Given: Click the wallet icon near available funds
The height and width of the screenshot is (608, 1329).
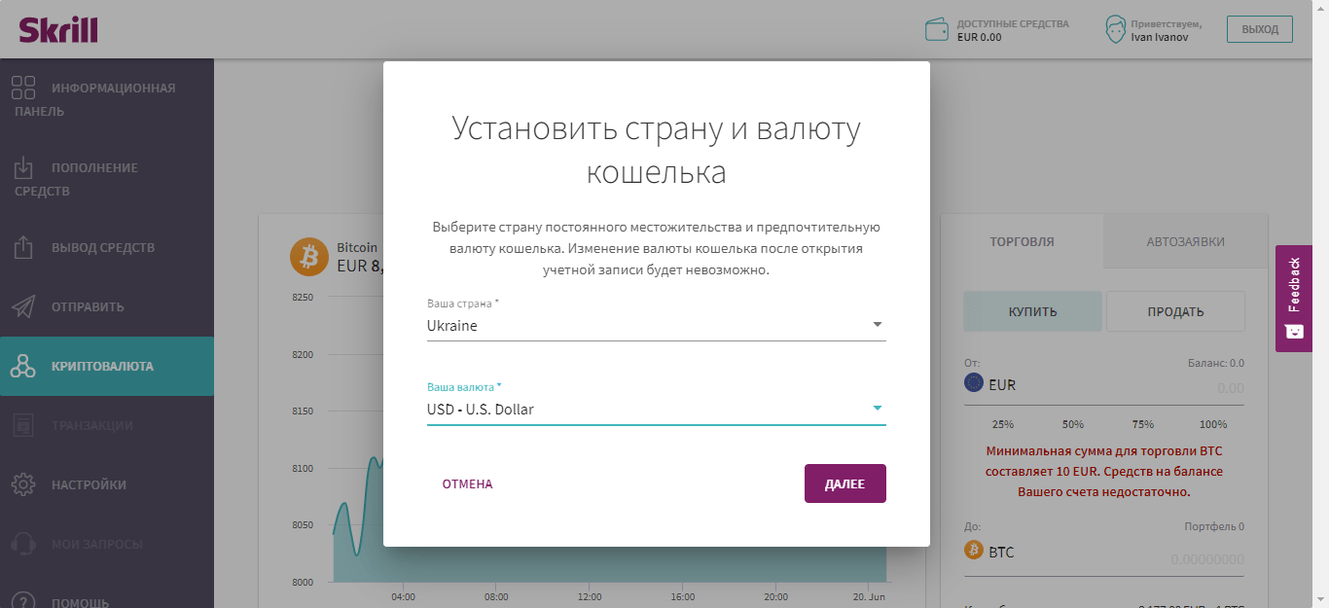Looking at the screenshot, I should coord(937,29).
